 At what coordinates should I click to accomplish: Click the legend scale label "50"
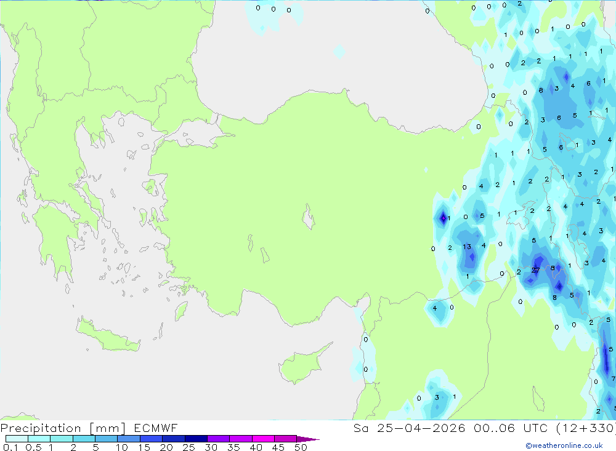click(301, 447)
